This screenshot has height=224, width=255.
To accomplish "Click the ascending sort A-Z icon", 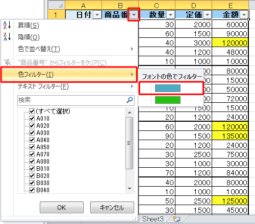I will (x=7, y=25).
